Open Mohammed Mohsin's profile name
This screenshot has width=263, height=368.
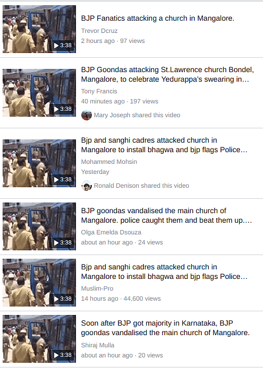[109, 162]
